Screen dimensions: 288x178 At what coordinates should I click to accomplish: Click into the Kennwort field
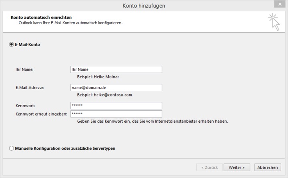point(116,106)
